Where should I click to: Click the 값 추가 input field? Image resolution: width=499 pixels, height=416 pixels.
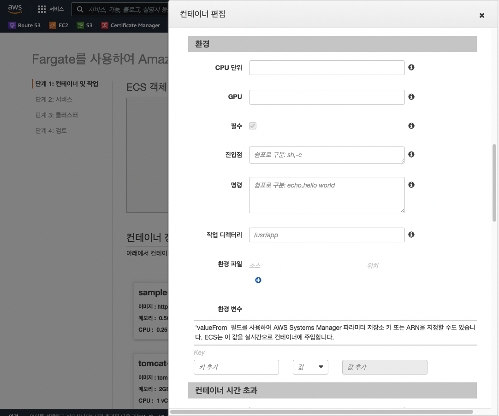385,367
